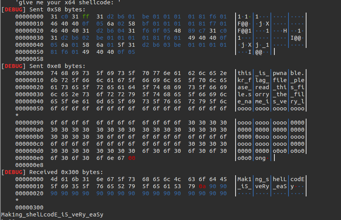Click the ASCII chunk 'ong' at dump end
Screen dimensions: 341x220
[260, 158]
